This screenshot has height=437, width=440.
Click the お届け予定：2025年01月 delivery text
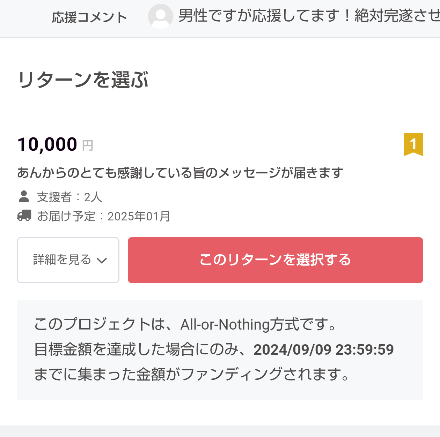pos(104,216)
